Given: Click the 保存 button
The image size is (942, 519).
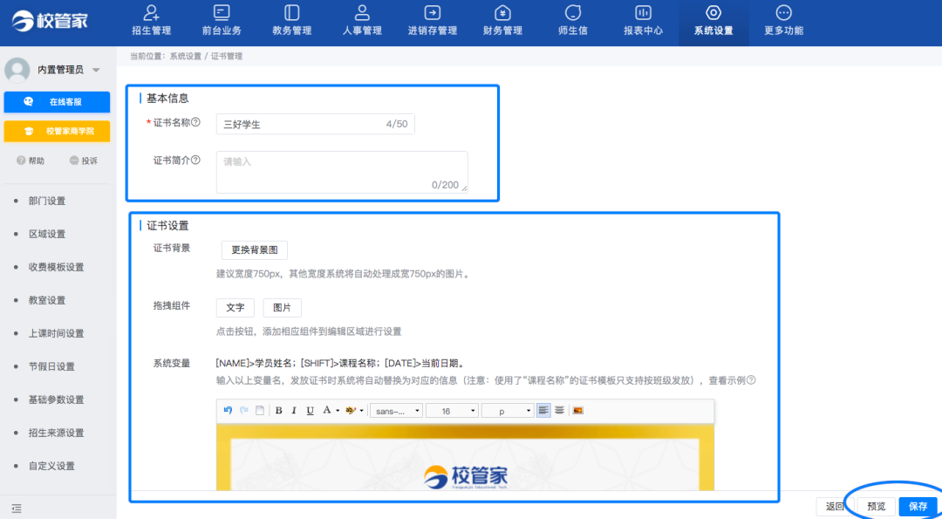Looking at the screenshot, I should coord(918,506).
